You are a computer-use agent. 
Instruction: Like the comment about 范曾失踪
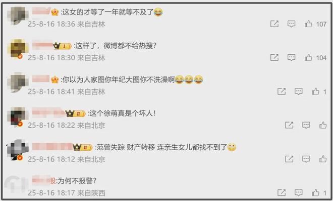tap(323, 159)
